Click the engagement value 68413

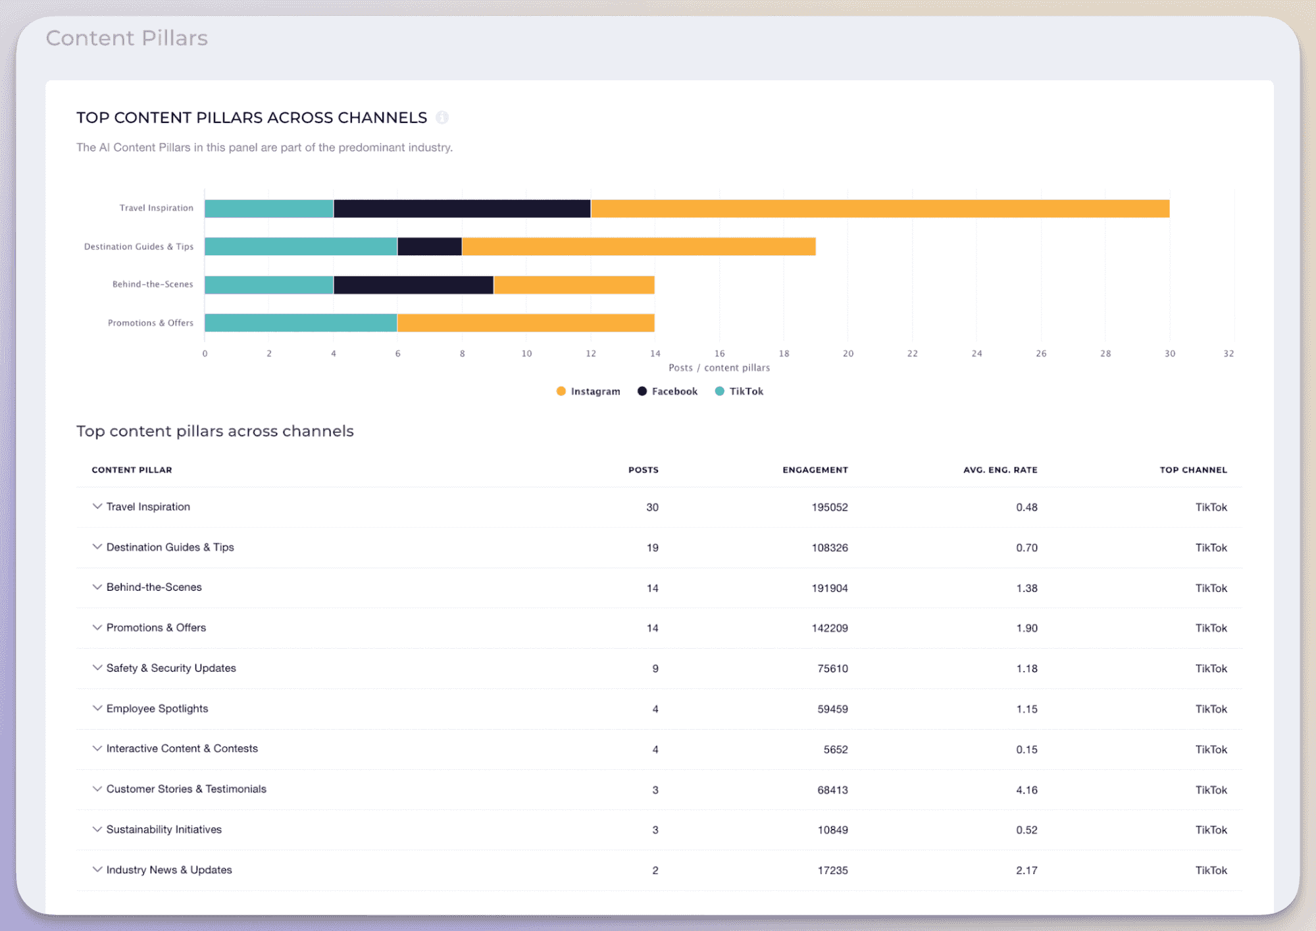pos(833,790)
